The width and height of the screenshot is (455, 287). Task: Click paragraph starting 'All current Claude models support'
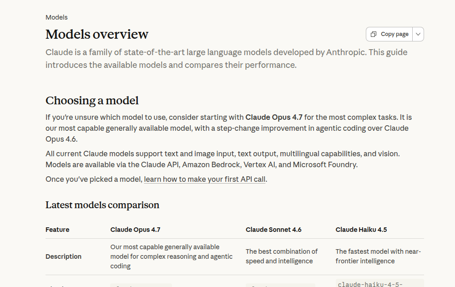pyautogui.click(x=222, y=159)
